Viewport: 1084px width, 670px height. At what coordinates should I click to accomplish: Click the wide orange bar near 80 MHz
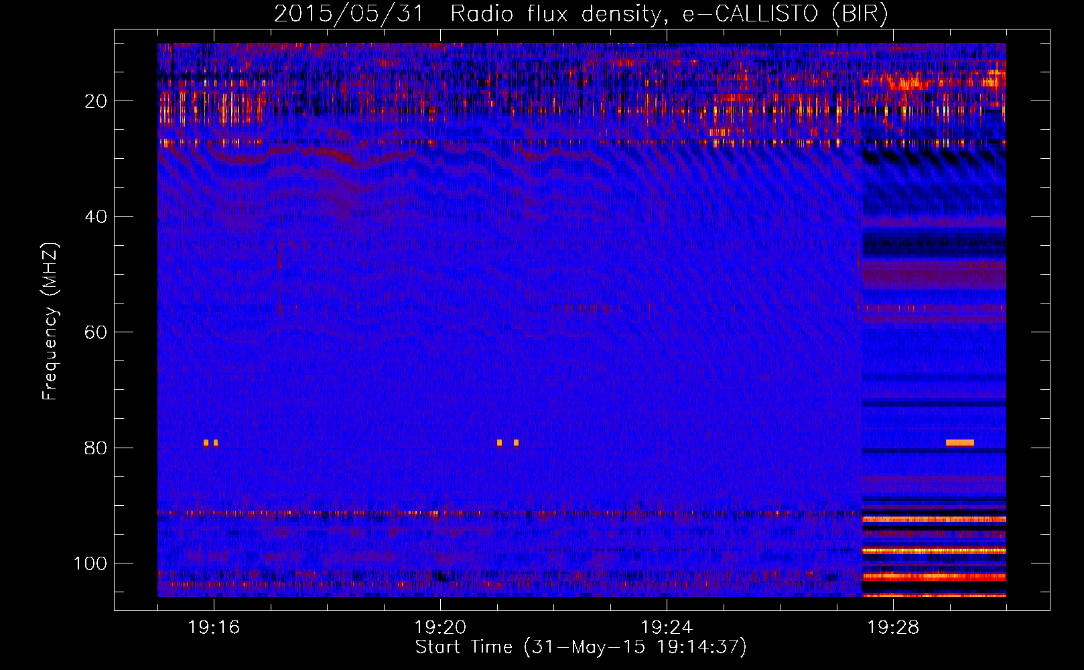[959, 443]
